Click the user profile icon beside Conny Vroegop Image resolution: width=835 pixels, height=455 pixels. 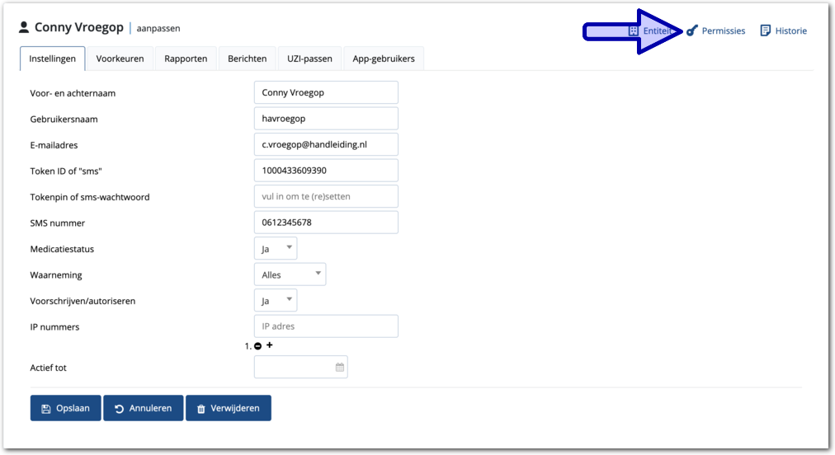click(24, 28)
